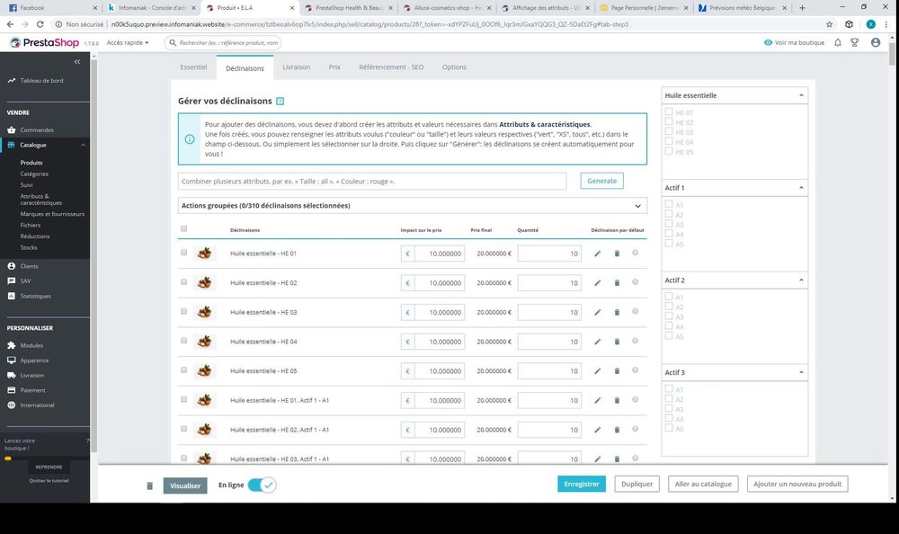Click the HE 02 quantity field

pos(549,283)
